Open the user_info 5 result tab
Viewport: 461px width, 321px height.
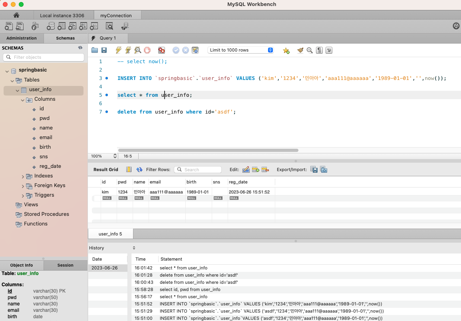click(x=111, y=234)
